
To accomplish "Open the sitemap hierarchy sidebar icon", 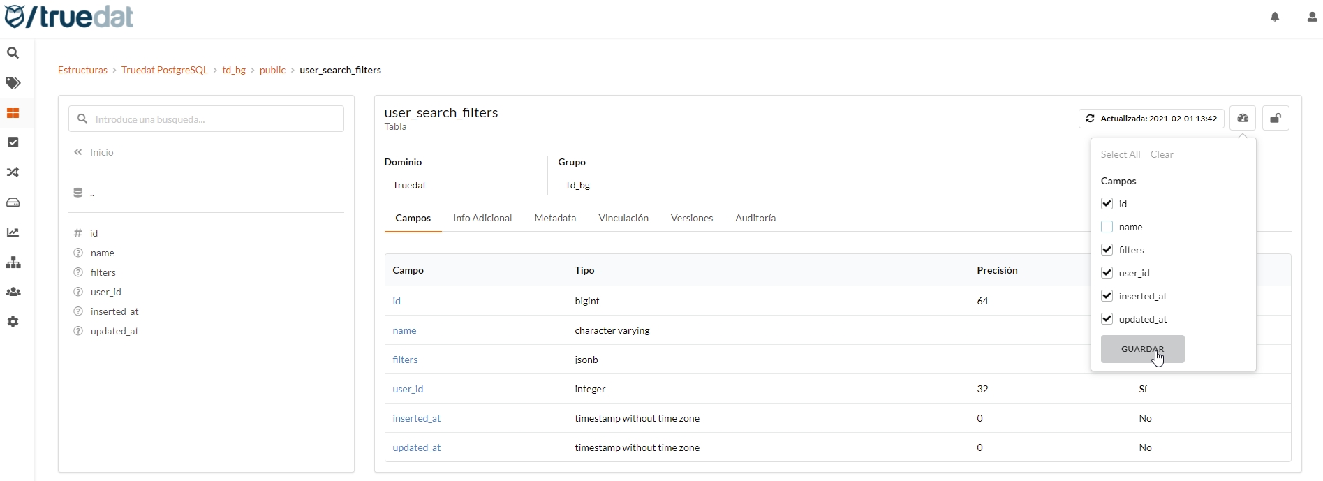I will click(13, 262).
